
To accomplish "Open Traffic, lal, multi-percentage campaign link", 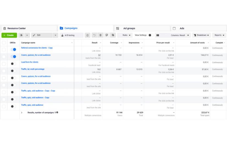I will coord(33,69).
